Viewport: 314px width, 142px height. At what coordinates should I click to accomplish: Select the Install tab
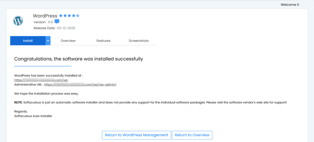28,40
